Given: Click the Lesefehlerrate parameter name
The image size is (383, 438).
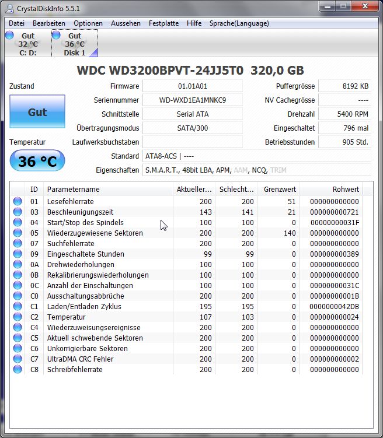Looking at the screenshot, I should tap(70, 201).
